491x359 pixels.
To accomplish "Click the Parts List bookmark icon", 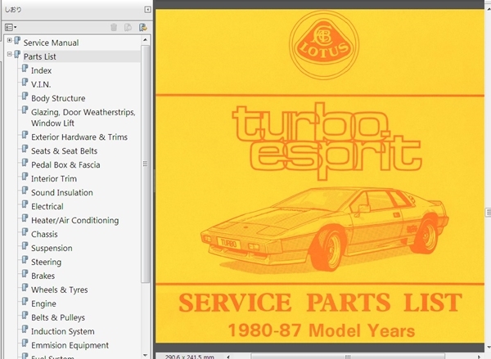I will tap(17, 55).
